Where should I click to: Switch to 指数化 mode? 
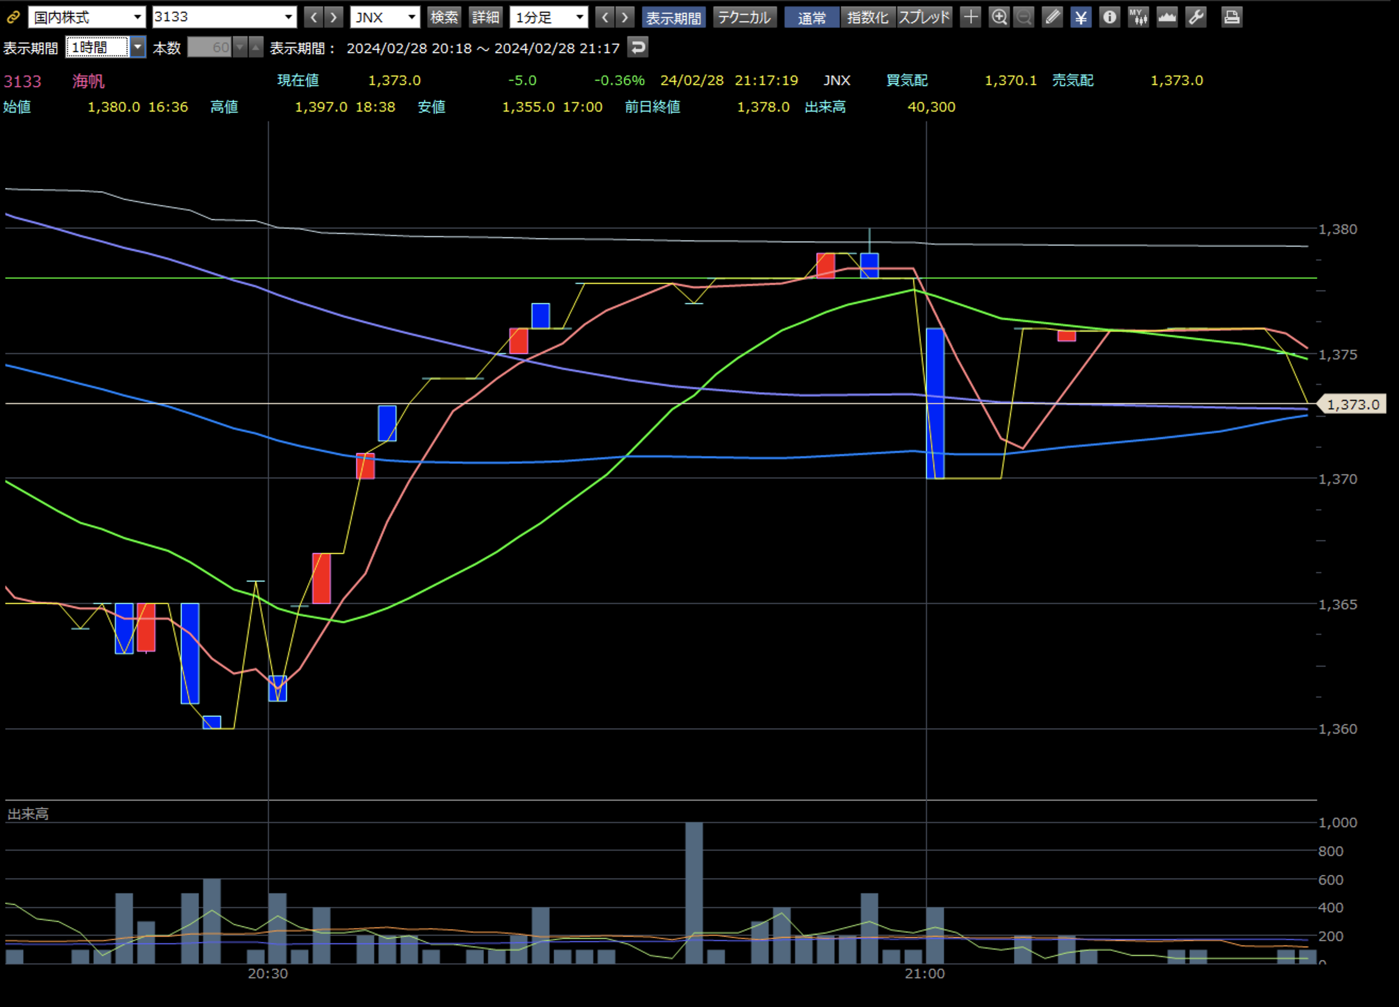[866, 17]
